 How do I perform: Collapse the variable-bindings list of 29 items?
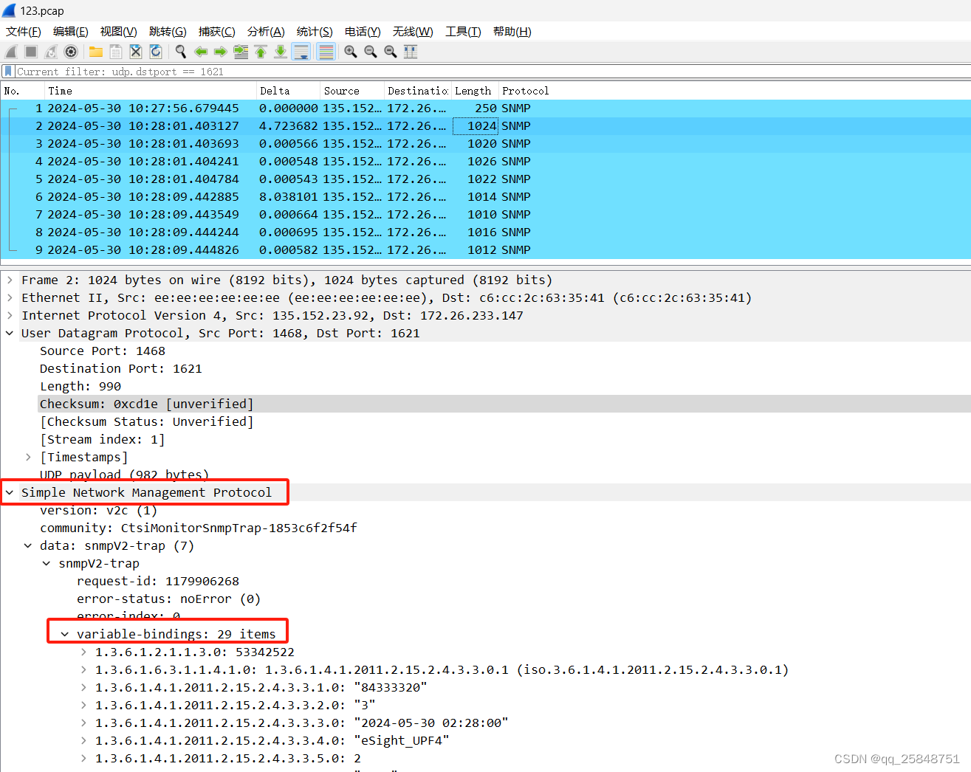64,634
